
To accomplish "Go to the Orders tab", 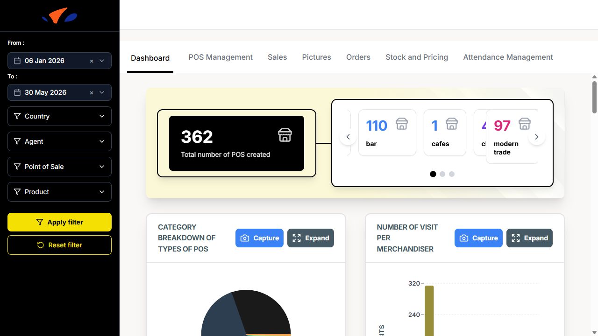I will (x=358, y=57).
